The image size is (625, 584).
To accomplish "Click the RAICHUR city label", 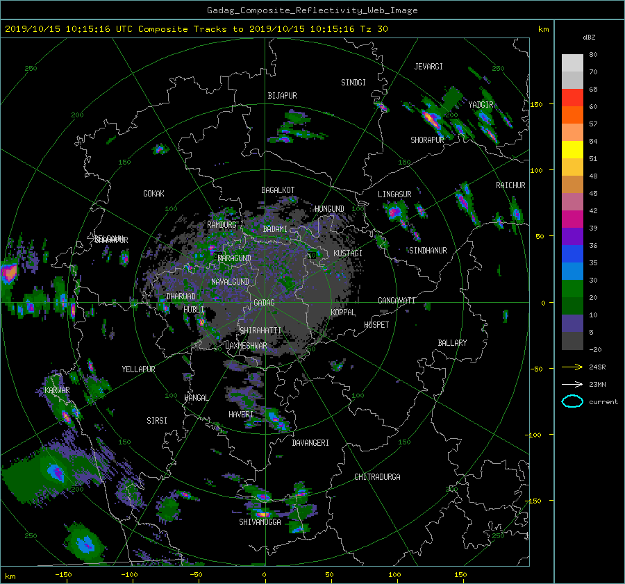I will [510, 185].
